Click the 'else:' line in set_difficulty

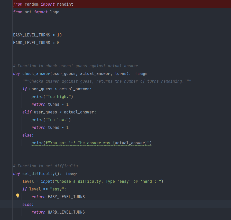[28, 204]
